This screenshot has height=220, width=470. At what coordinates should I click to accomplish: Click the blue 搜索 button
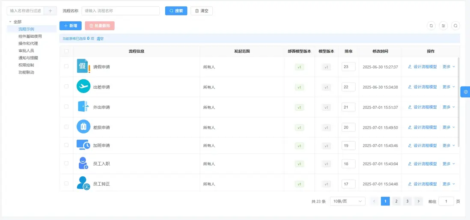click(176, 11)
